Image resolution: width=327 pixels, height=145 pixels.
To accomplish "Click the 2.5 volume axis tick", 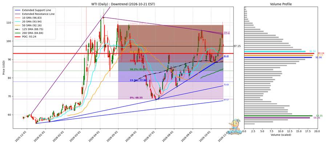I will coord(253,131).
